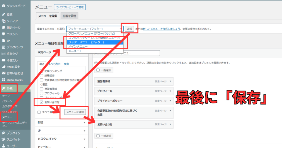Select フッターメニュー (フッター) dropdown option
Image resolution: width=282 pixels, height=148 pixels.
pos(95,42)
